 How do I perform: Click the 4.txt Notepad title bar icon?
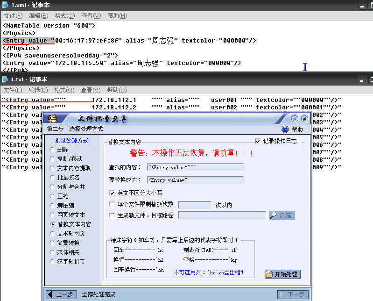pyautogui.click(x=5, y=79)
